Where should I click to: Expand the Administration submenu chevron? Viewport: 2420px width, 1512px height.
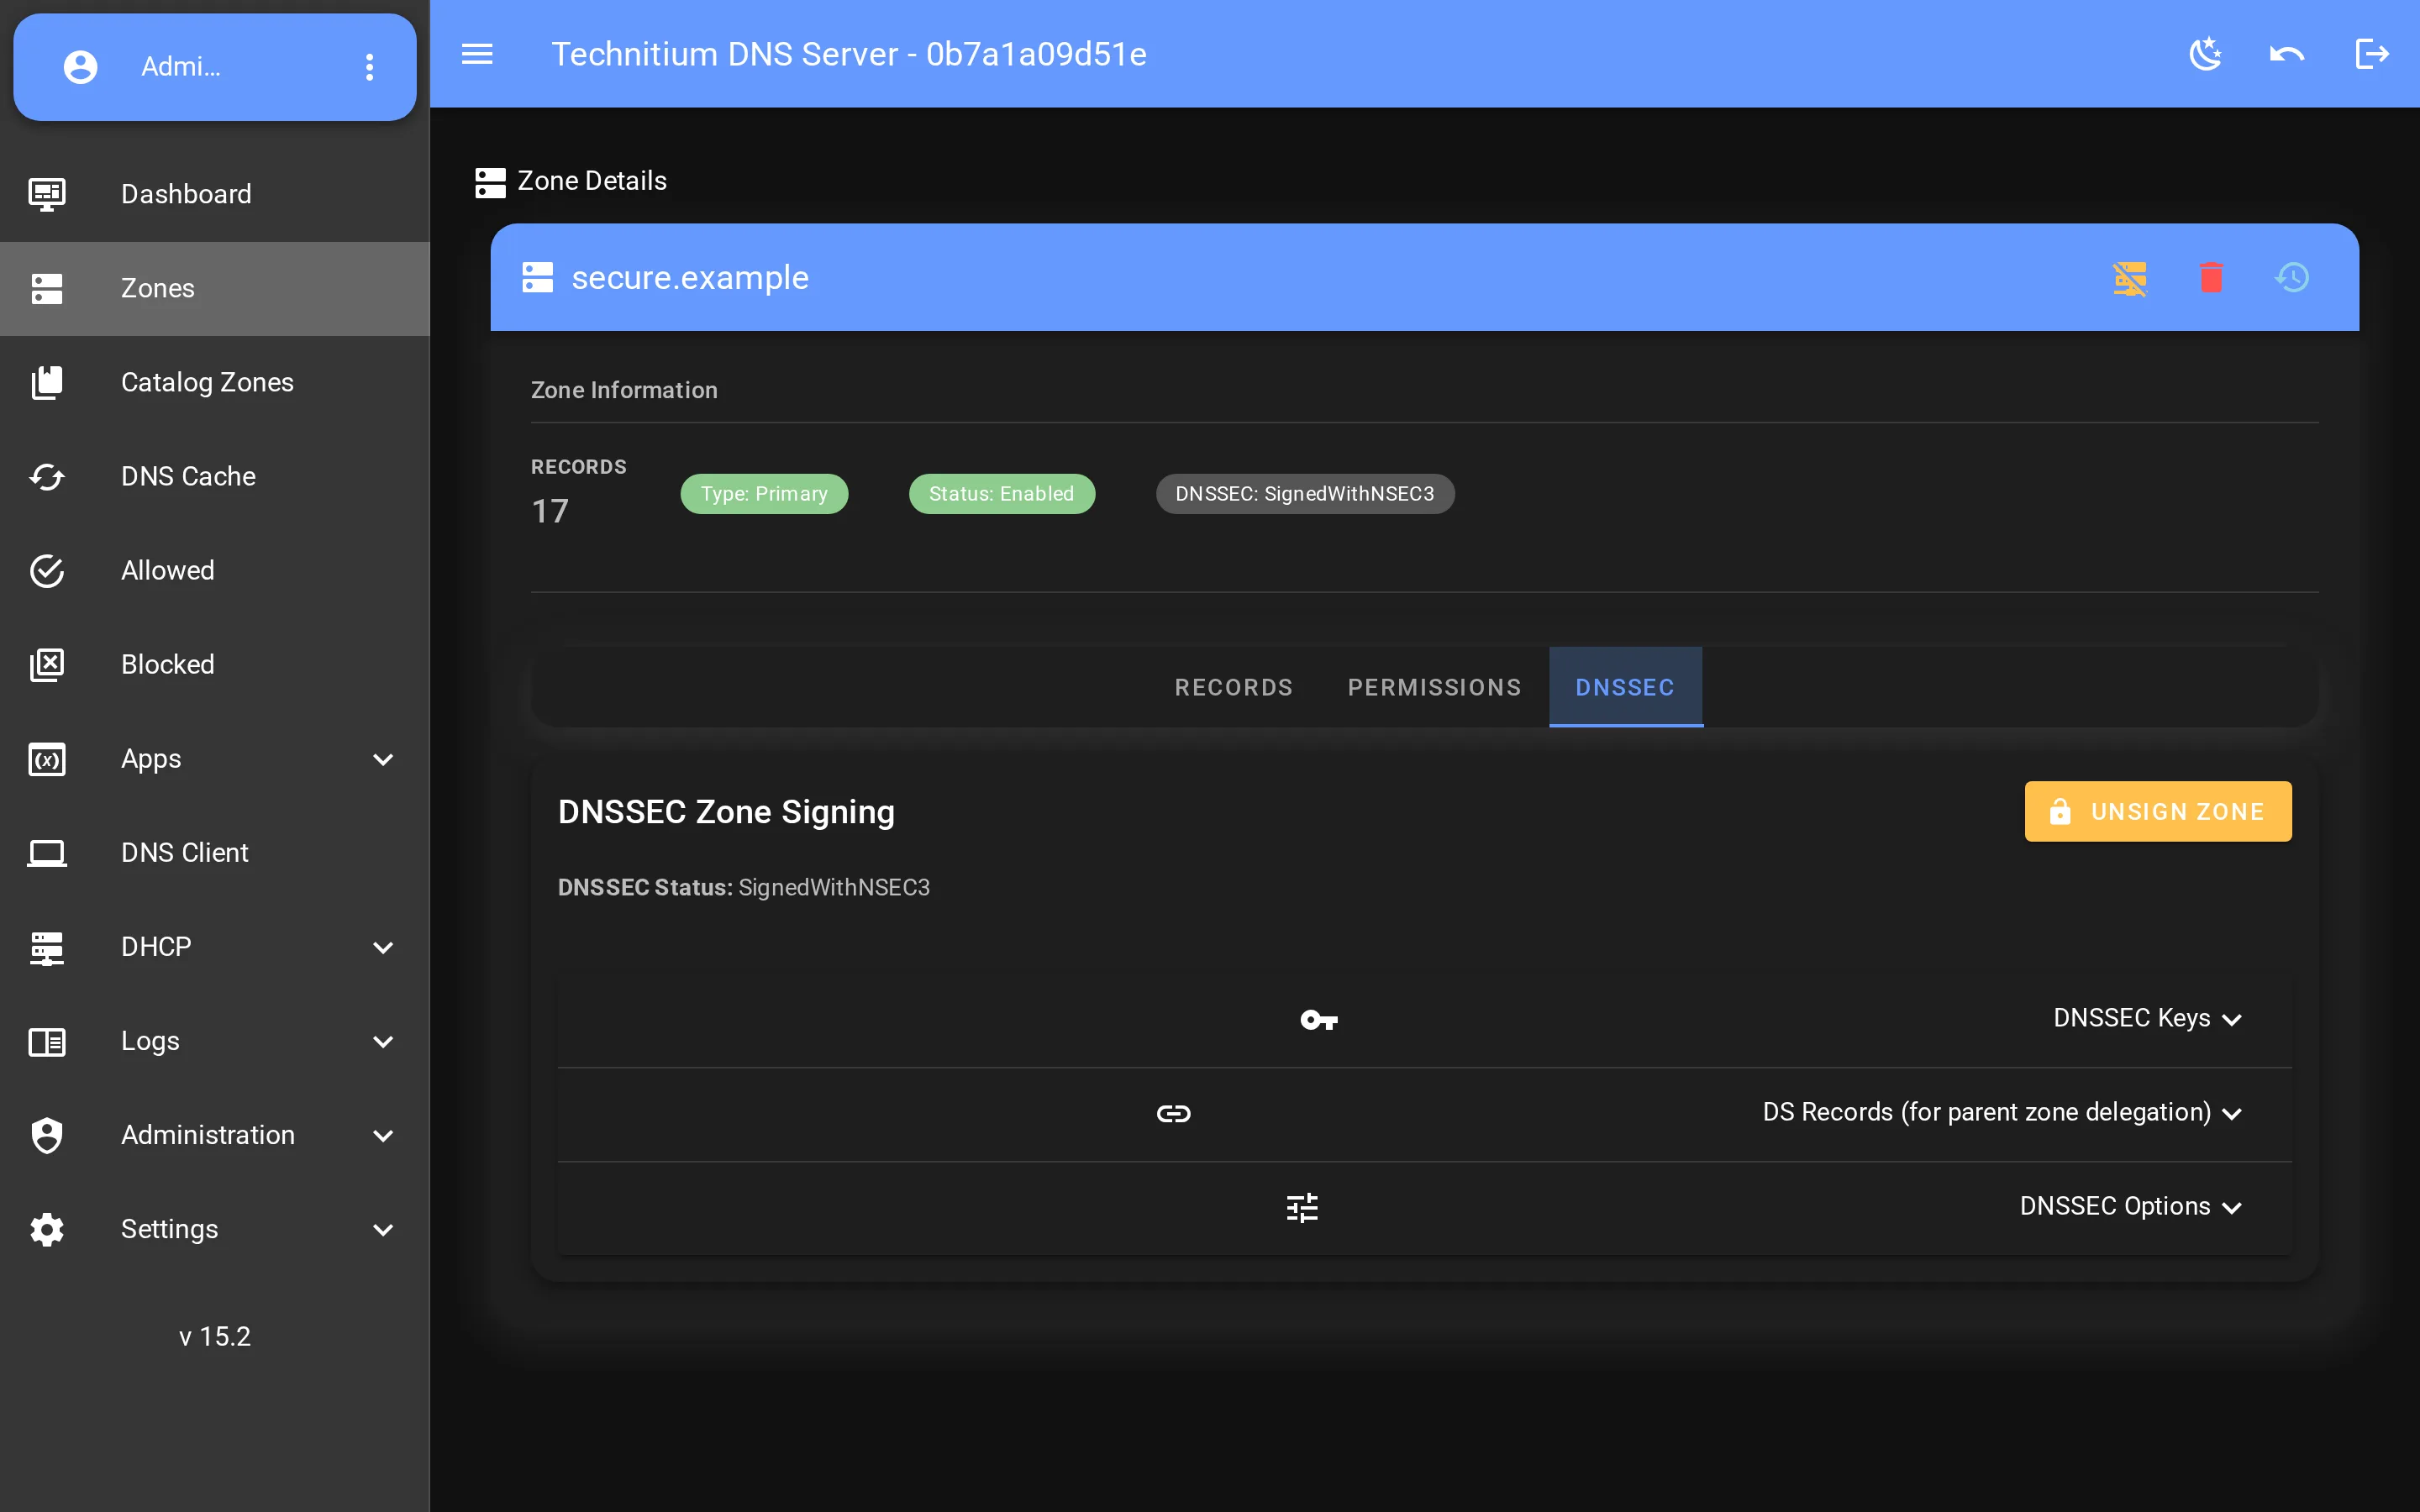(x=383, y=1135)
